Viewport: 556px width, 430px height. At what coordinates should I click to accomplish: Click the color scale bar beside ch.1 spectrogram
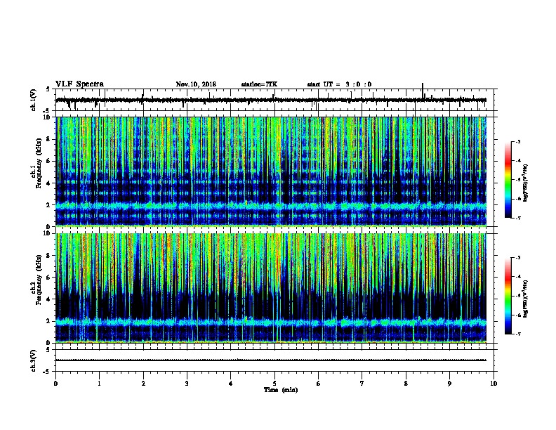click(508, 180)
